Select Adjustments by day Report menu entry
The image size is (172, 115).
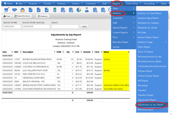pos(152,105)
